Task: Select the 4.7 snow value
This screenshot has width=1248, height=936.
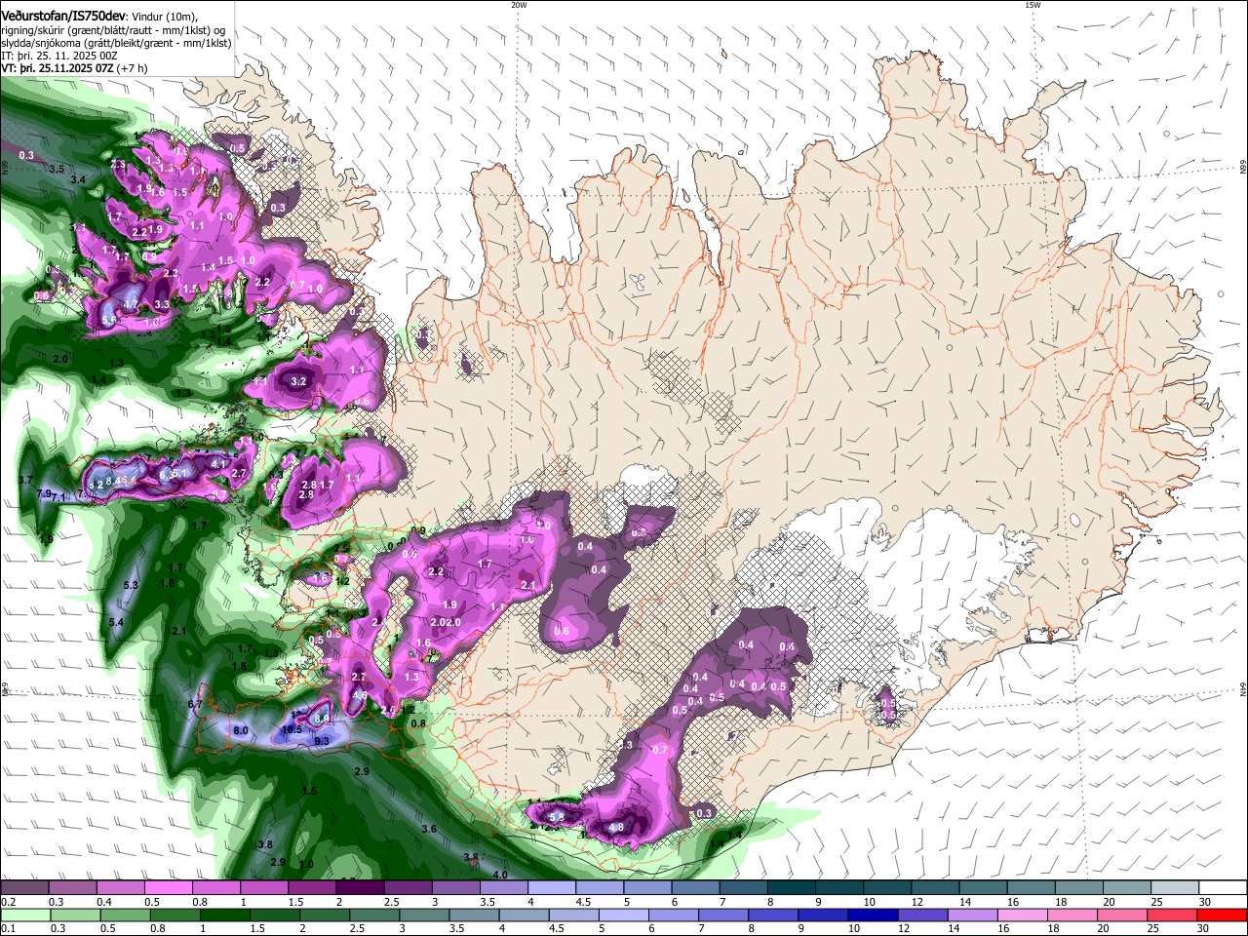Action: coord(131,304)
